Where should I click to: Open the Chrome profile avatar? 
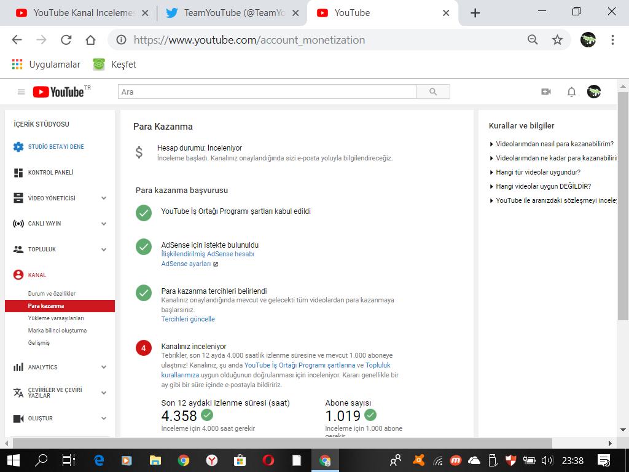(x=588, y=40)
